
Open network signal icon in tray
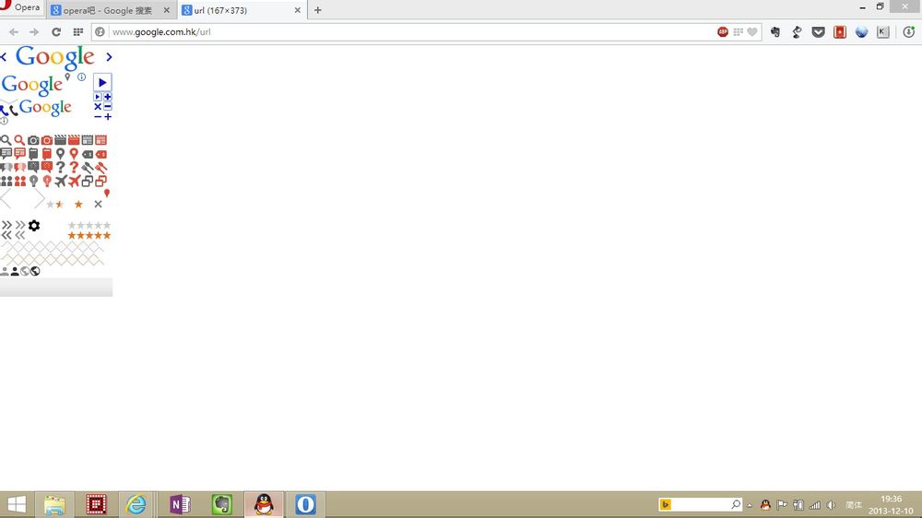point(814,504)
